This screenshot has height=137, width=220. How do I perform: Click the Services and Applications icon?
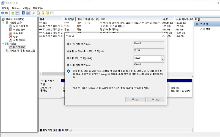pyautogui.click(x=7, y=51)
